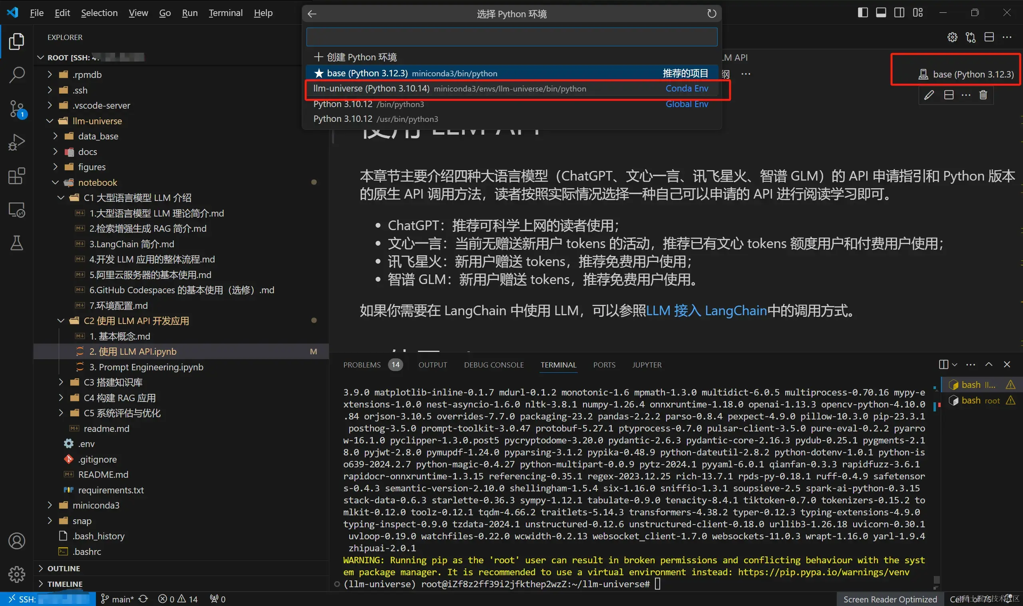Open the Terminal menu

click(225, 13)
